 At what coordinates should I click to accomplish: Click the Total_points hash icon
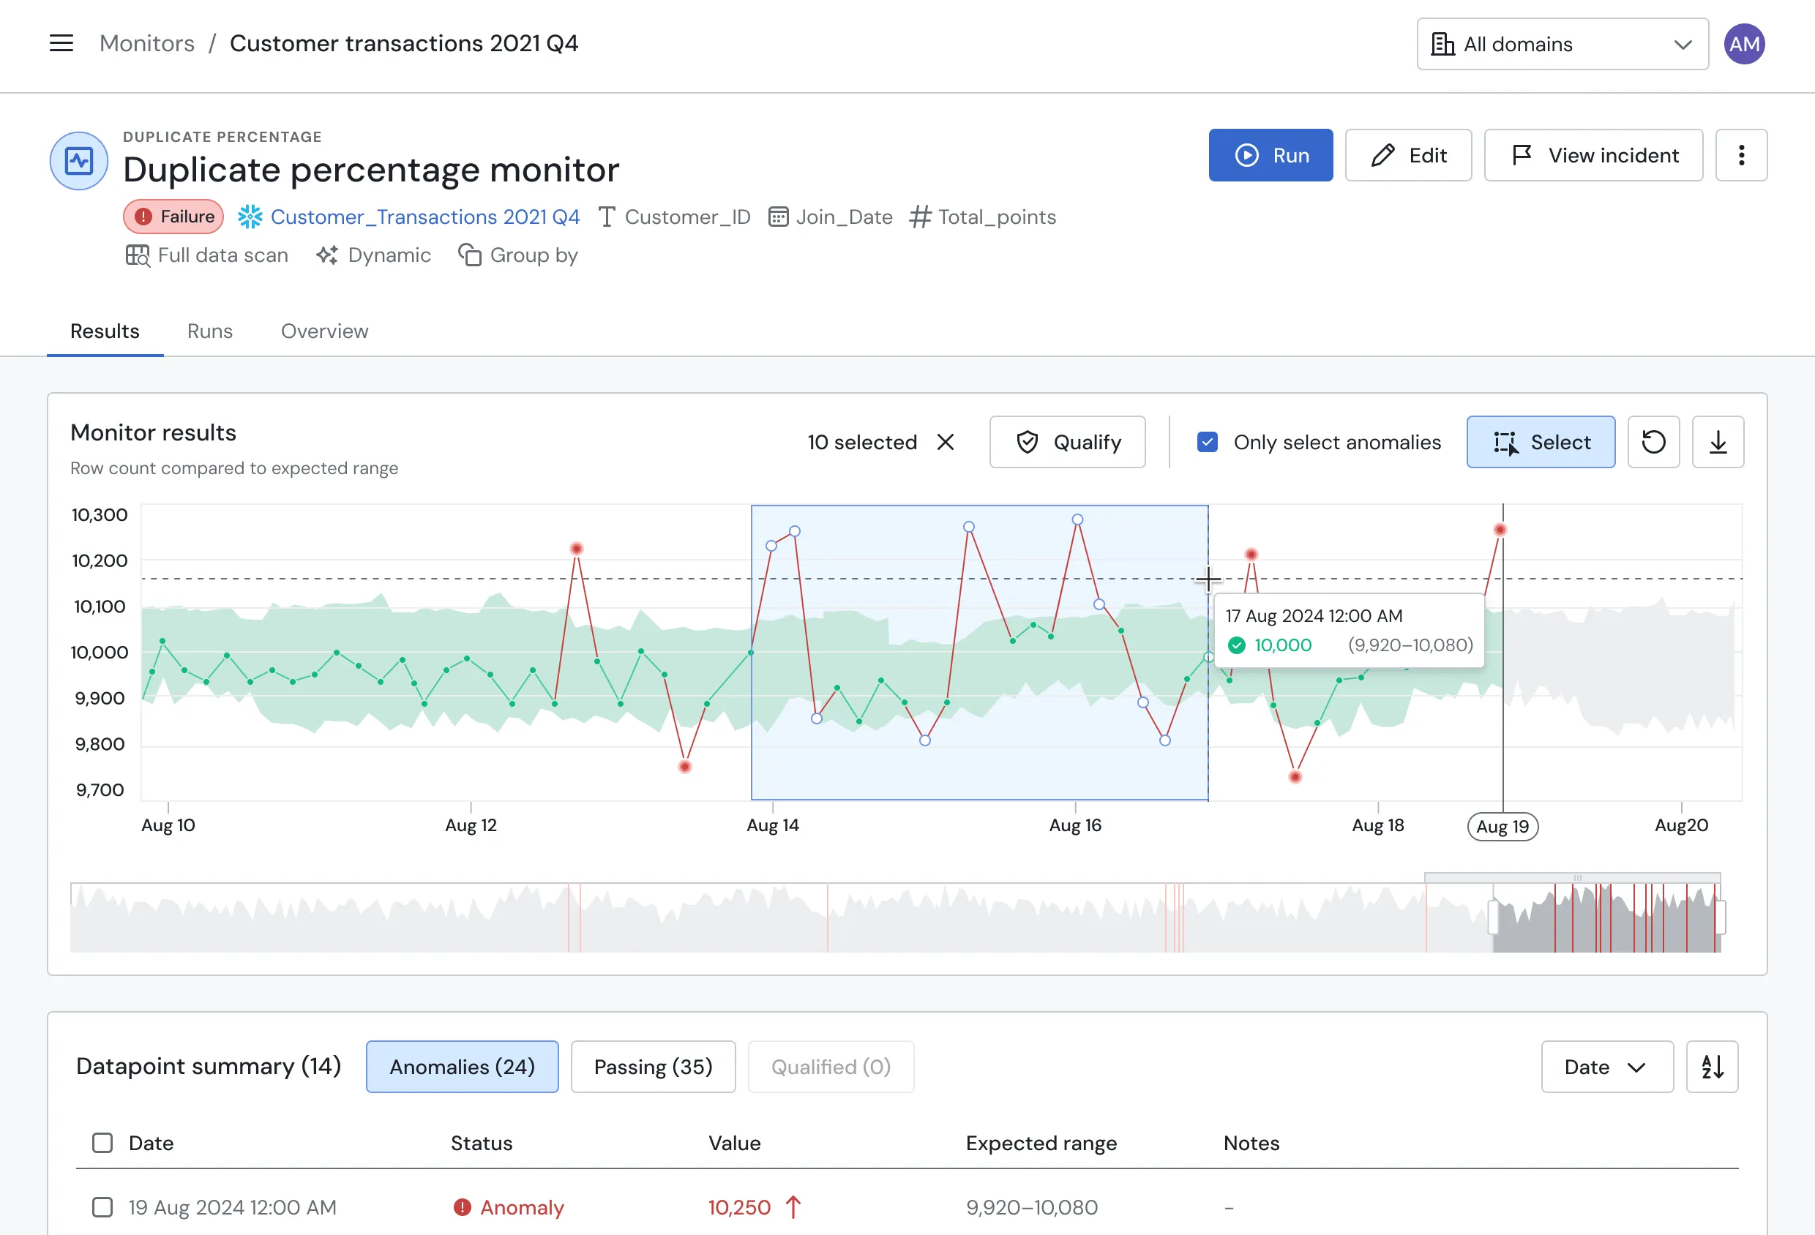click(x=920, y=217)
